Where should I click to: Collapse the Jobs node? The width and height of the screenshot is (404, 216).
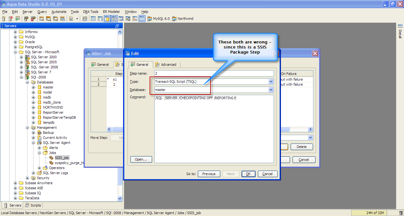pyautogui.click(x=39, y=153)
